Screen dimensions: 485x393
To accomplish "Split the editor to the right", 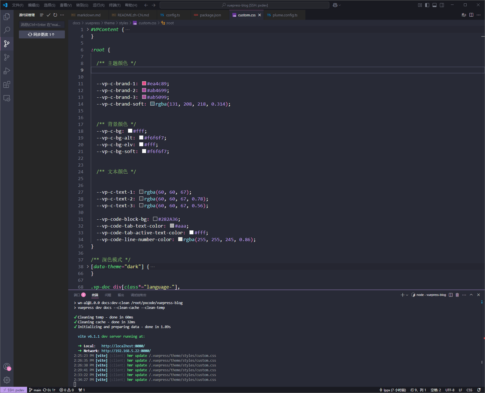I will click(471, 15).
